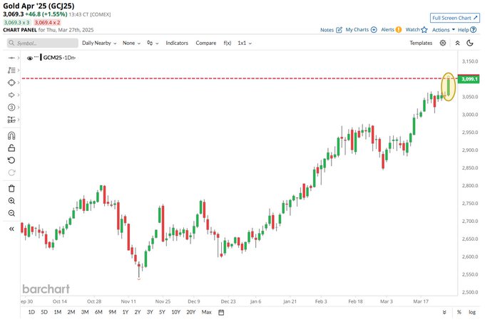Open the Compare menu
This screenshot has height=322, width=485.
click(206, 43)
